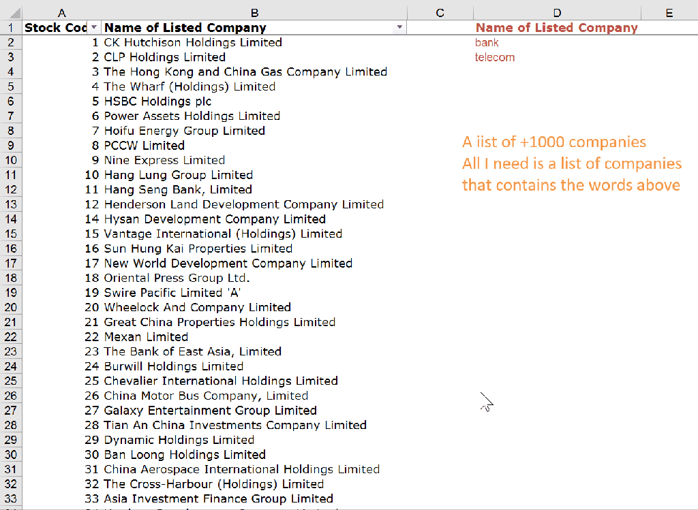Viewport: 698px width, 510px height.
Task: Open the Stock Code filter dropdown
Action: (93, 27)
